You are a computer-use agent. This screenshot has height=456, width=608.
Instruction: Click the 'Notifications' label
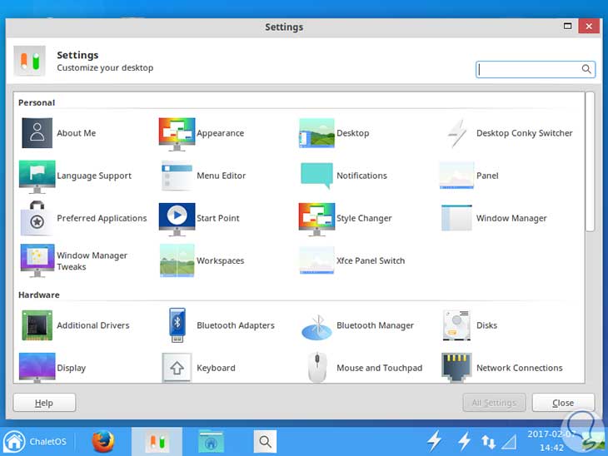361,176
